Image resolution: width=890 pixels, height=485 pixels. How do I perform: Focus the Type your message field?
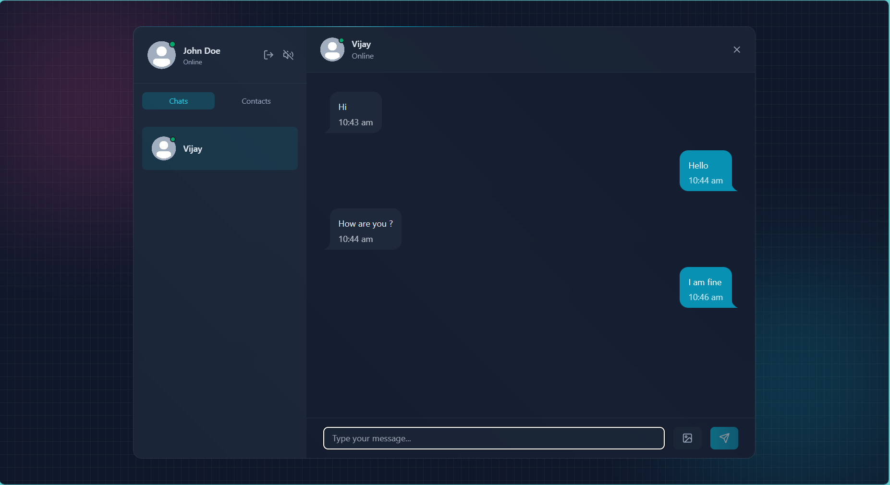pos(494,438)
